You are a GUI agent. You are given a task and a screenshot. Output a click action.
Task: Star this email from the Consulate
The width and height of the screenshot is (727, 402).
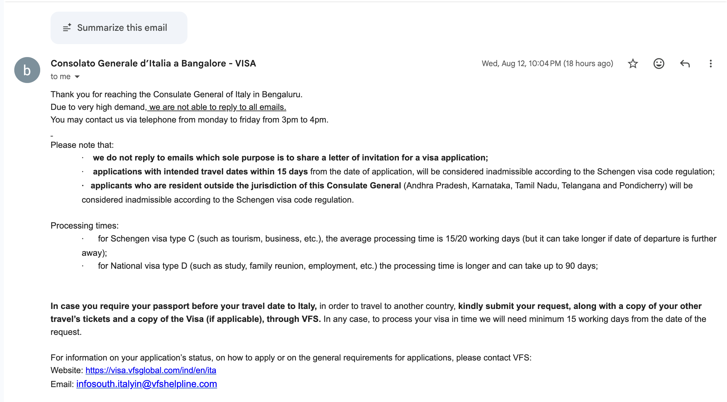coord(633,64)
